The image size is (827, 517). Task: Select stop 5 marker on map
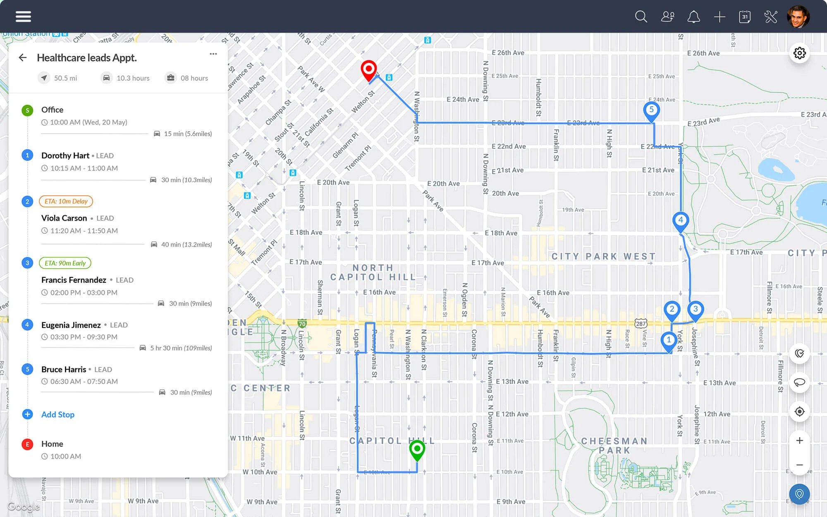click(x=651, y=111)
